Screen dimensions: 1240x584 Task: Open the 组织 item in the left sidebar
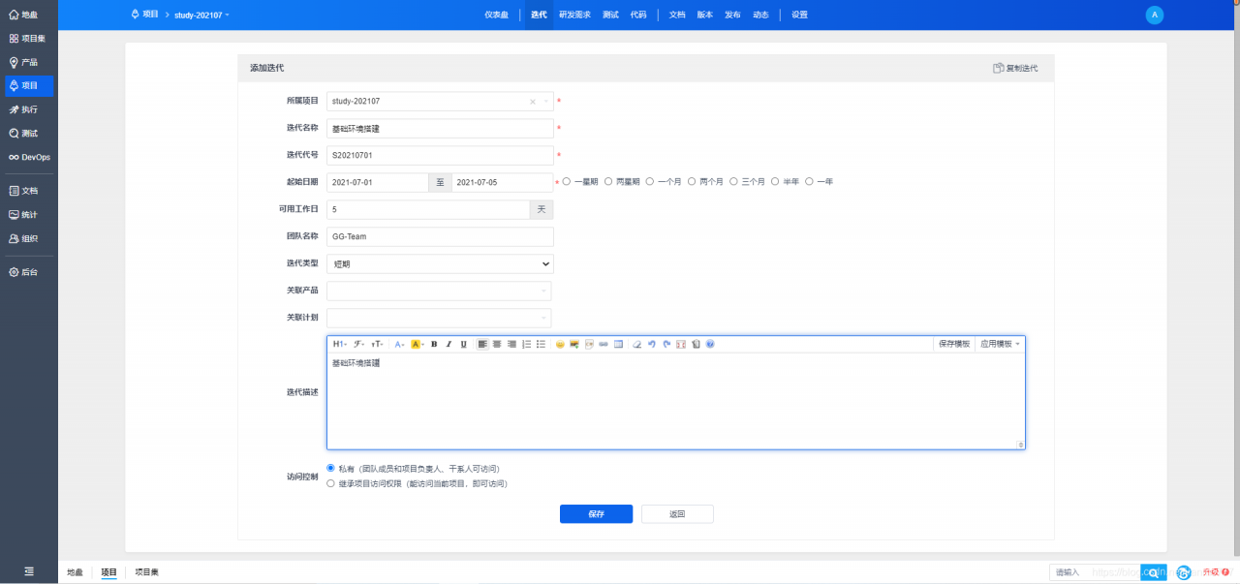pyautogui.click(x=28, y=238)
